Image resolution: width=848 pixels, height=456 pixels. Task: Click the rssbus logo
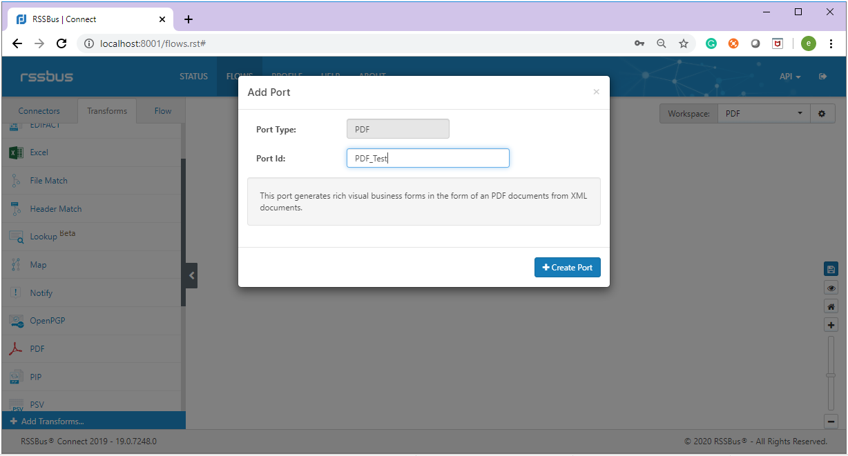tap(47, 77)
